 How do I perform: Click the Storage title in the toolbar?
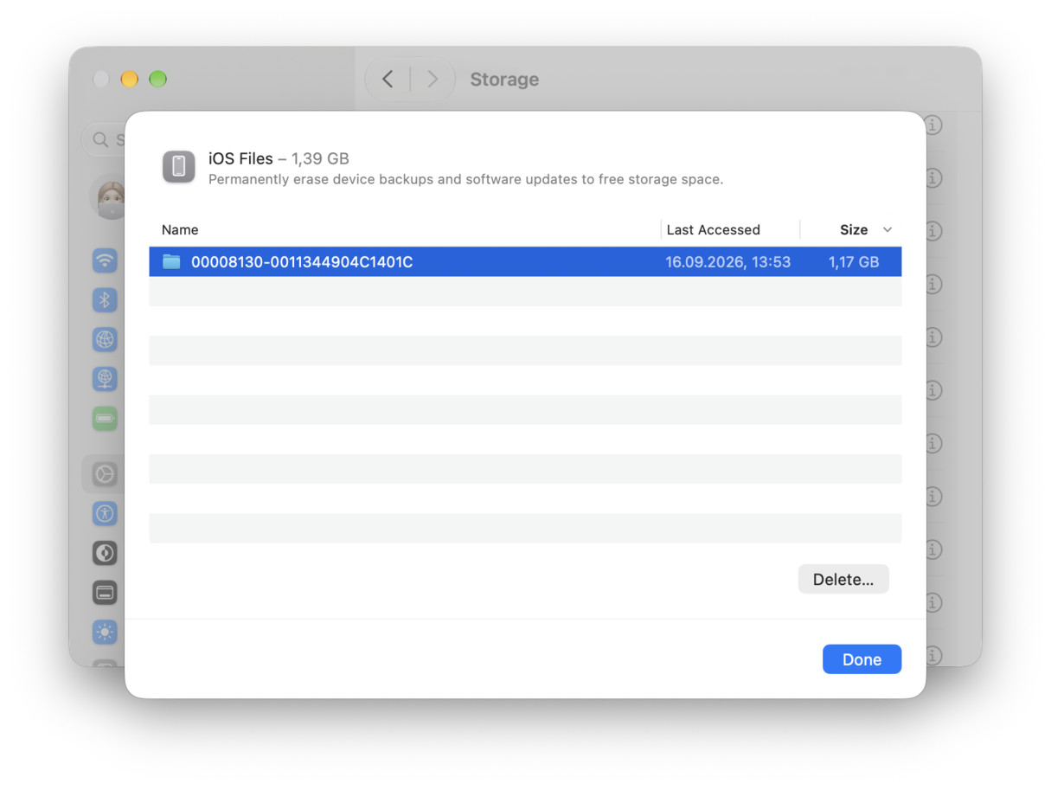pyautogui.click(x=504, y=80)
